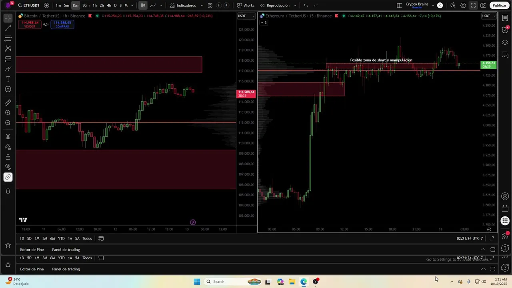Image resolution: width=512 pixels, height=288 pixels.
Task: Open the first Panel de trading tab
Action: click(x=66, y=250)
